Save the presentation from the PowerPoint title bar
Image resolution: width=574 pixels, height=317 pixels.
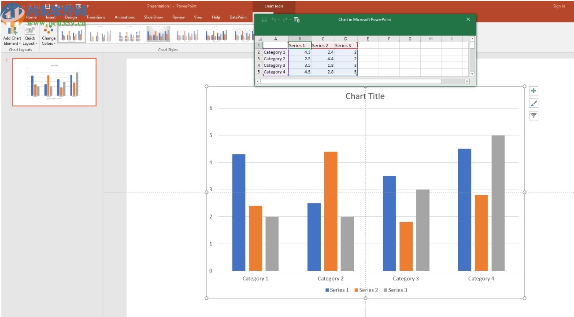(x=47, y=6)
